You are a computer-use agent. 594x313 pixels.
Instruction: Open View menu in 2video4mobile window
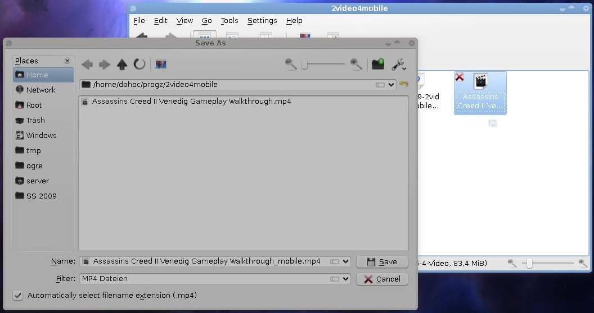pyautogui.click(x=185, y=20)
